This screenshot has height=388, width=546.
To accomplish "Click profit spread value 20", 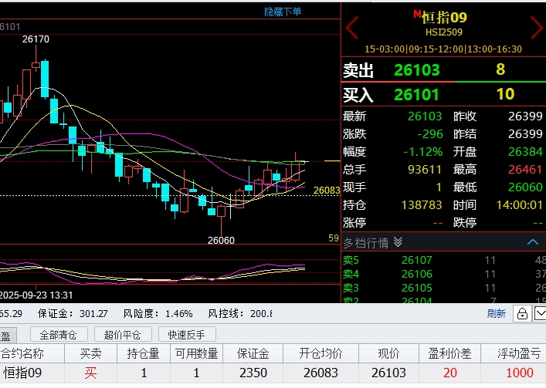I will [x=450, y=373].
